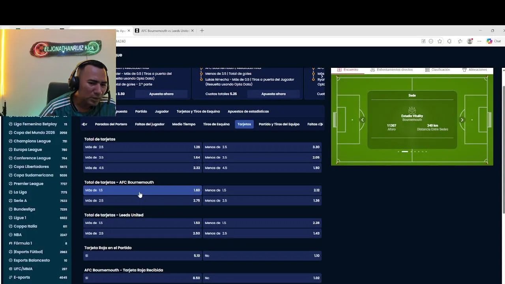Select Tarjetas y Tiros de Esquina category
Viewport: 505px width, 284px height.
point(198,111)
